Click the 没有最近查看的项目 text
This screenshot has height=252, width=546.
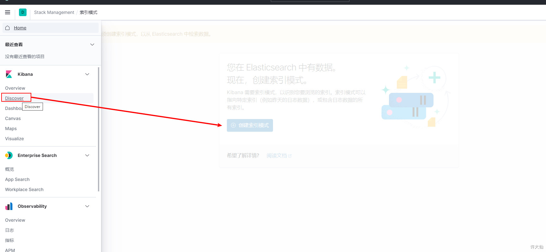click(25, 57)
